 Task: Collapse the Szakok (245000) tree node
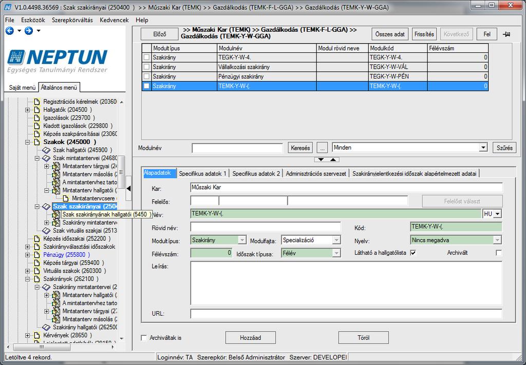[28, 142]
